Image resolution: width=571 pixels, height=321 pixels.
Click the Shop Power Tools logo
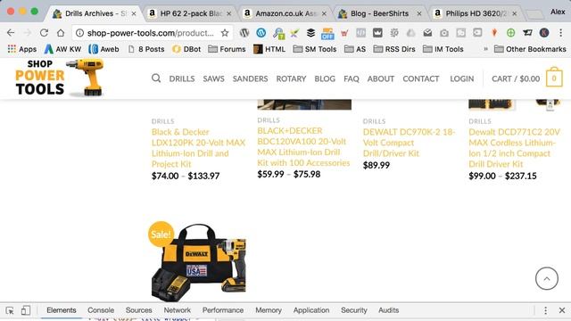click(60, 78)
